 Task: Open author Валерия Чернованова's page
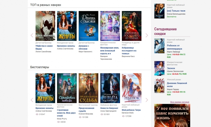[106, 58]
